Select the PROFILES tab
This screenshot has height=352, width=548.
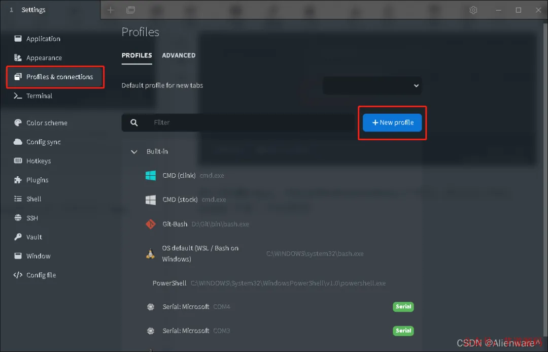coord(136,55)
